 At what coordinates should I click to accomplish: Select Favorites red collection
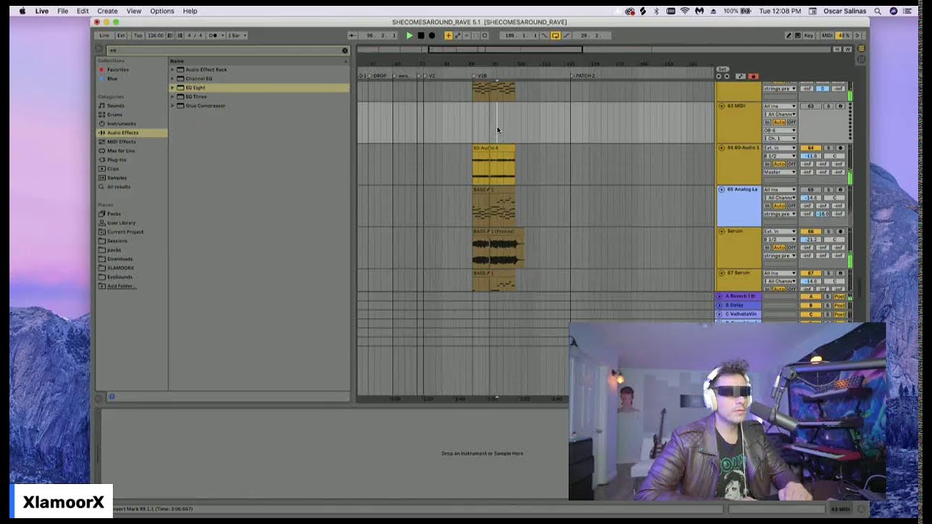(x=117, y=70)
